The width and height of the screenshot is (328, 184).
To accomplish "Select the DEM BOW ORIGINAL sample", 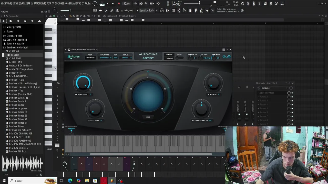I will [x=19, y=76].
